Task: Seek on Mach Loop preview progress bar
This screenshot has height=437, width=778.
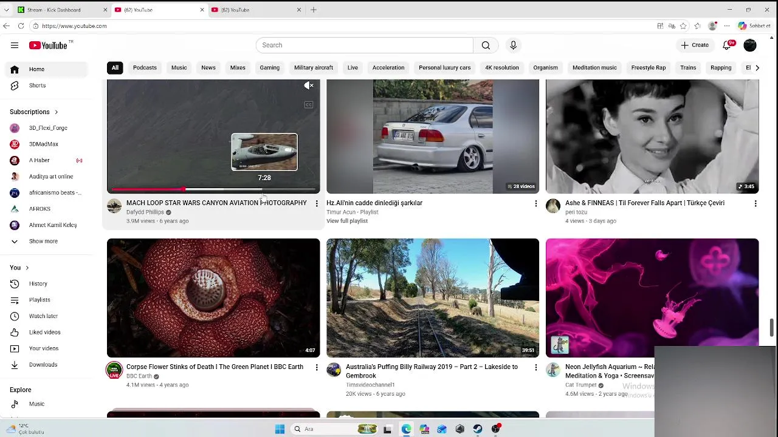Action: (x=213, y=190)
